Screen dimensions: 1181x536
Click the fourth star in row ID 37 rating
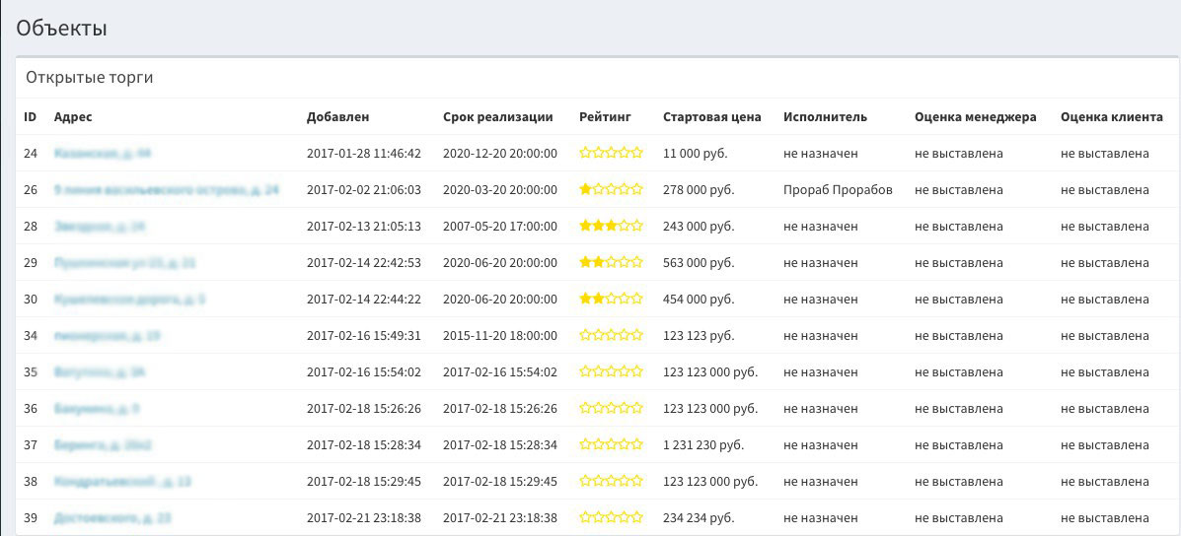click(625, 444)
